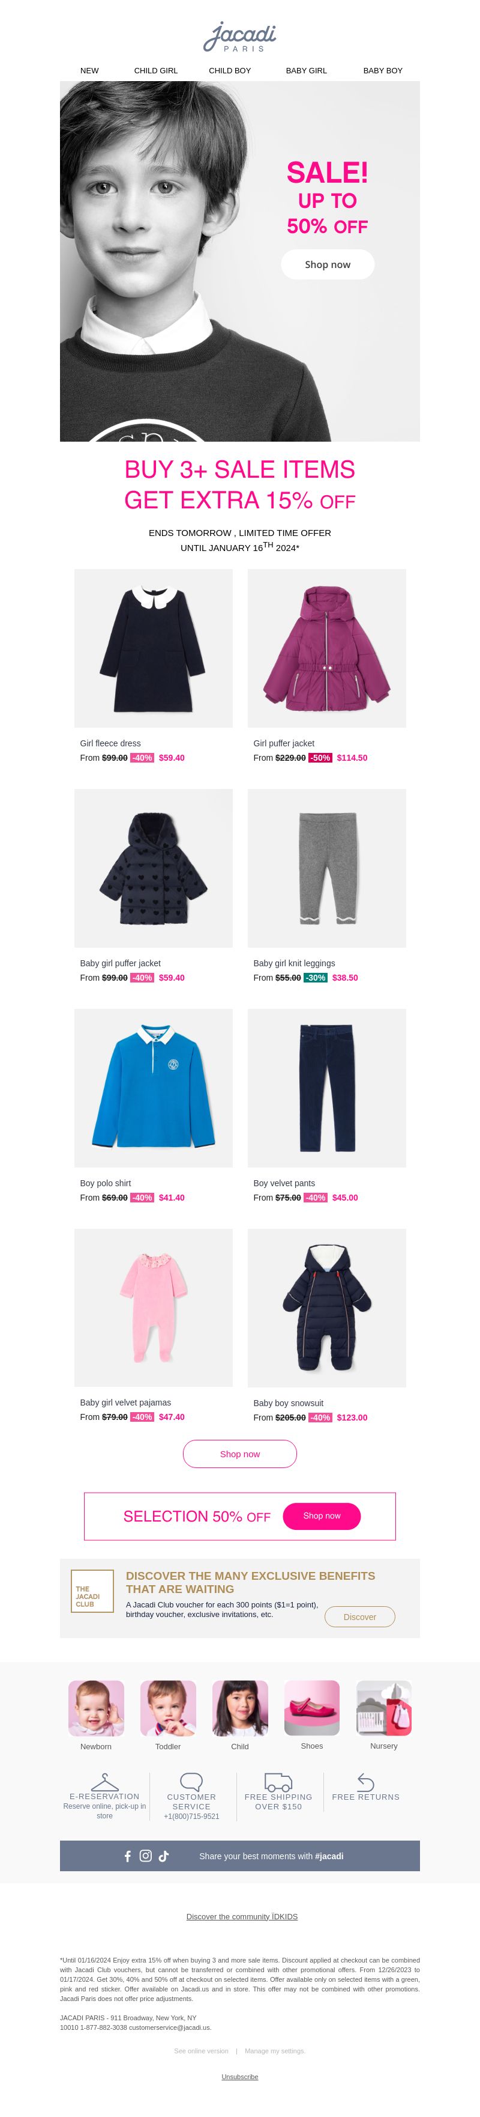Click the Free Shipping truck icon

(278, 1782)
